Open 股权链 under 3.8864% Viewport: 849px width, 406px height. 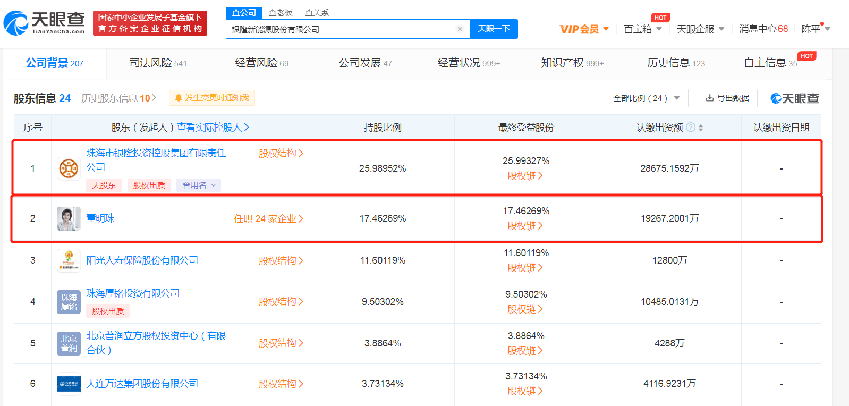click(525, 351)
